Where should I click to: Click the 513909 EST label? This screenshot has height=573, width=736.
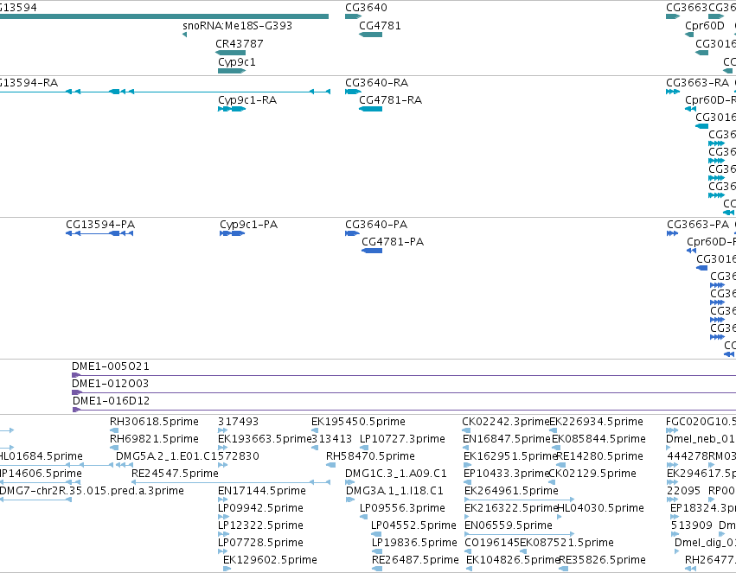692,525
